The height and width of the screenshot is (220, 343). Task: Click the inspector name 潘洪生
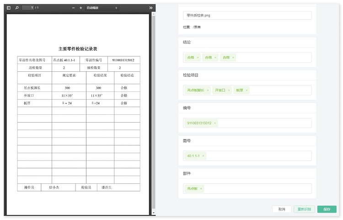[107, 188]
